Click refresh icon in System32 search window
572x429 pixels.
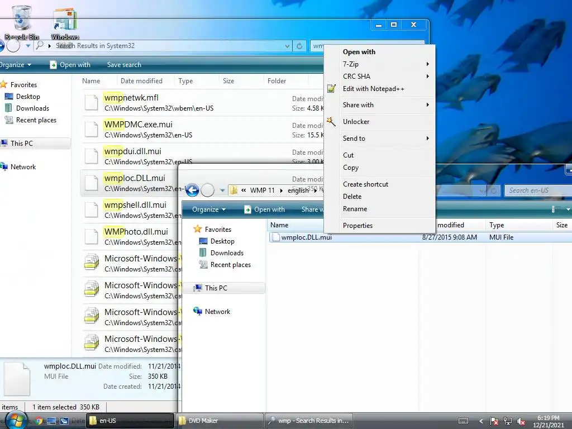[x=299, y=46]
